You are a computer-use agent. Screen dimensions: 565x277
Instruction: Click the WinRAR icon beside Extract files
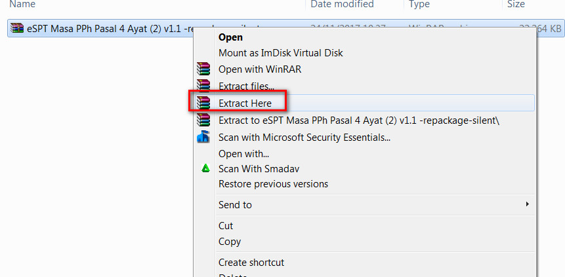[x=203, y=86]
